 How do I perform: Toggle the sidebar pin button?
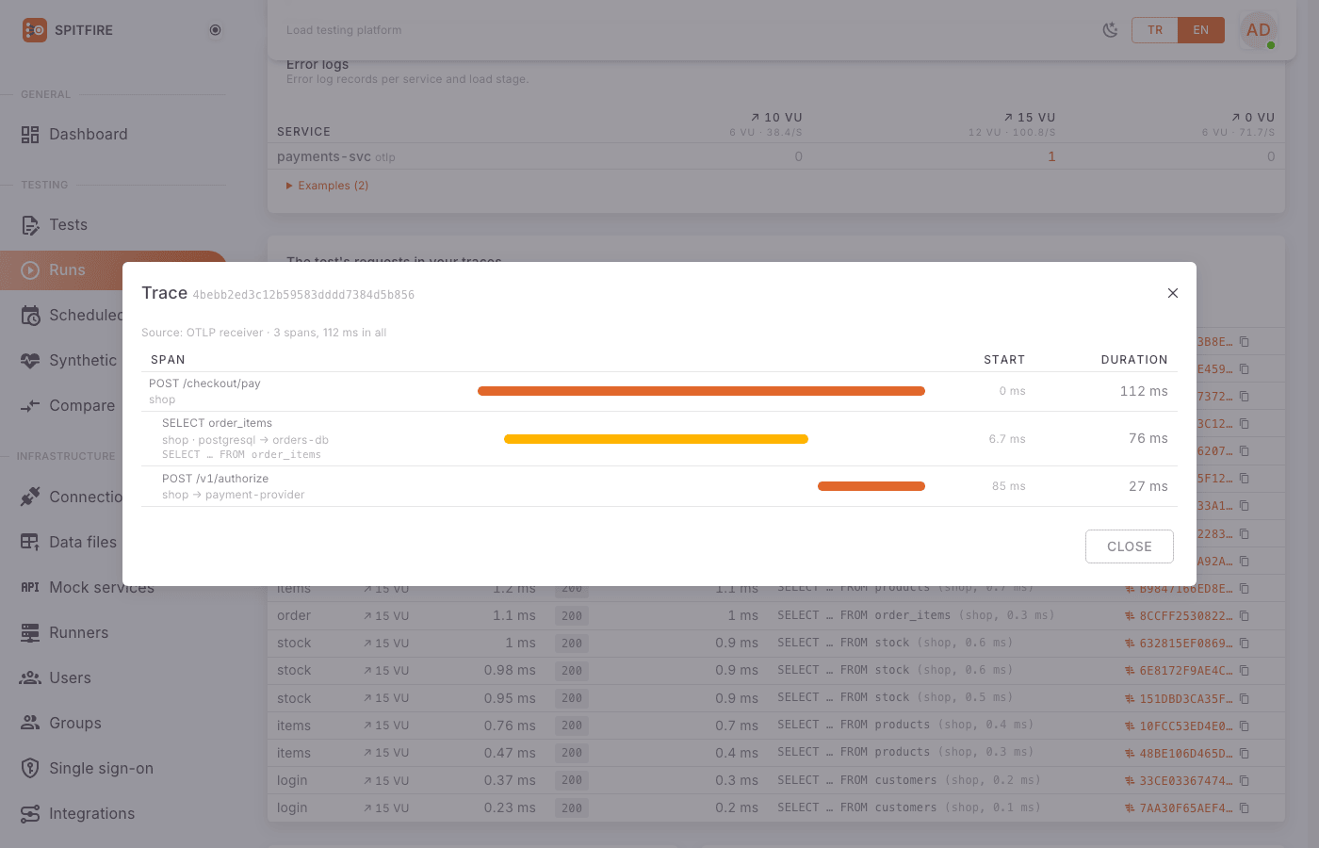click(x=215, y=30)
